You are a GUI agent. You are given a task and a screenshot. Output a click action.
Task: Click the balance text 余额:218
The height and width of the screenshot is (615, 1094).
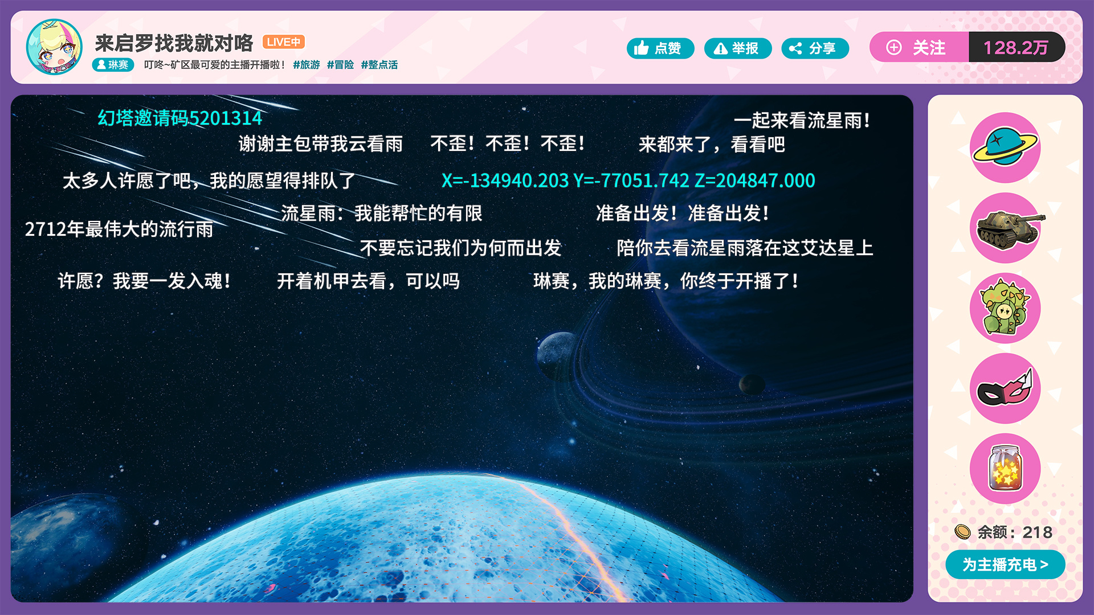(1015, 532)
